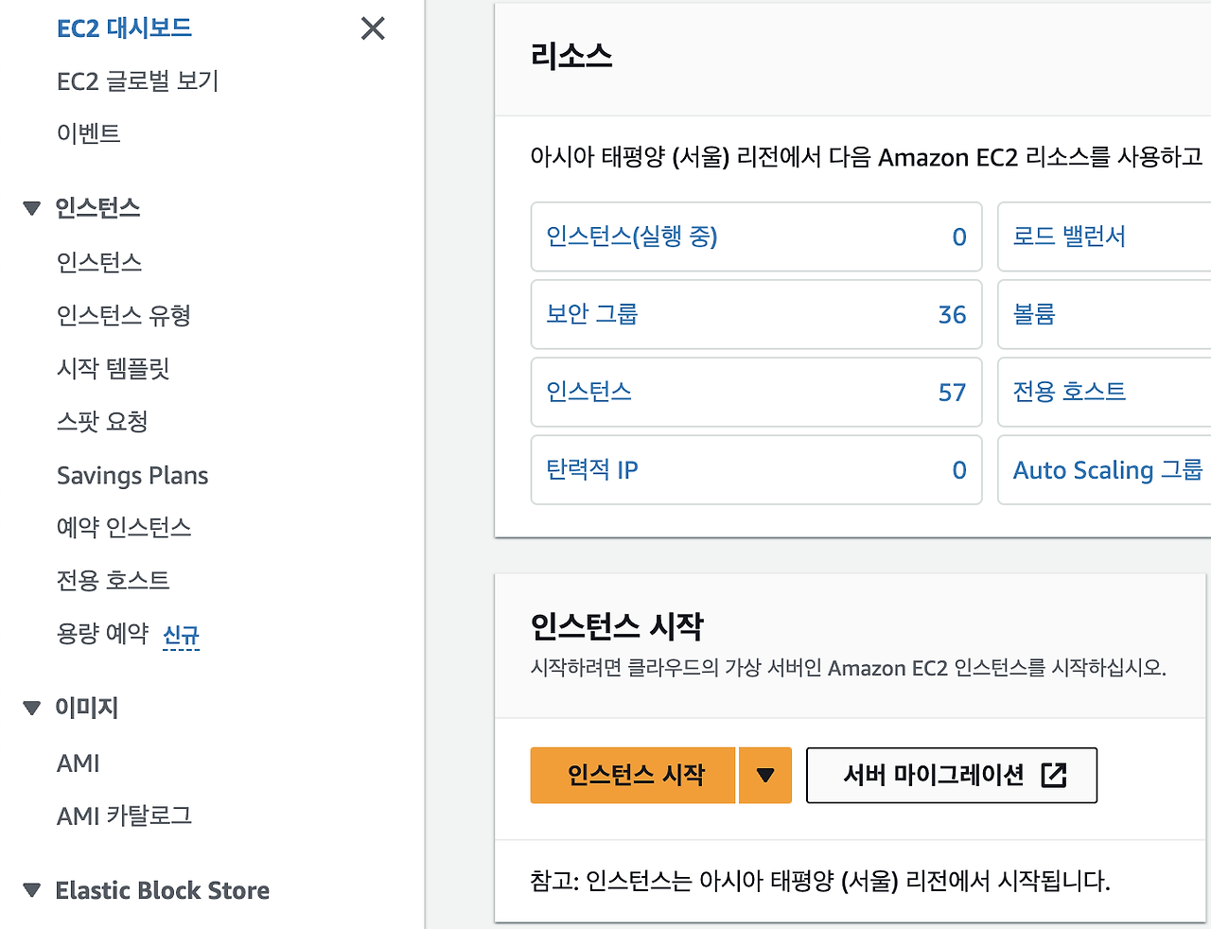Open 인스턴스 in the sidebar menu
The image size is (1211, 929).
coord(99,262)
